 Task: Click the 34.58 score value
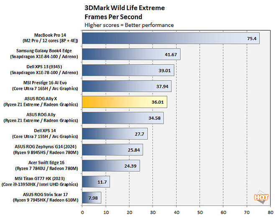154,118
